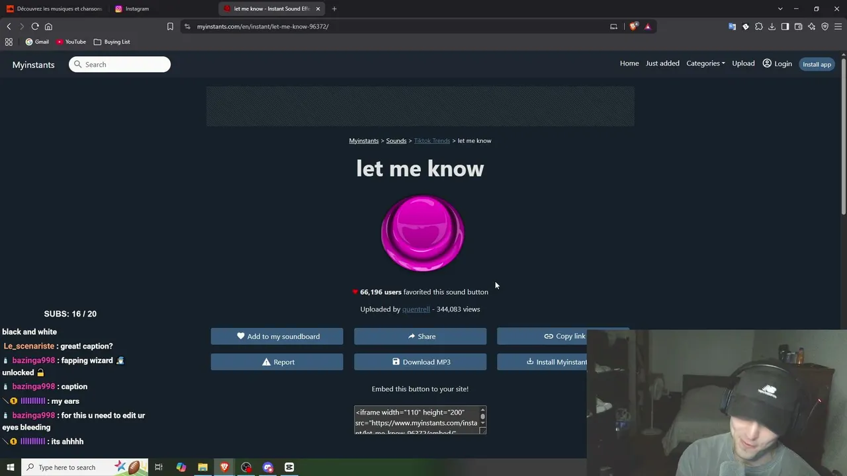The width and height of the screenshot is (847, 476).
Task: Click inside the iframe embed code box
Action: [417, 420]
